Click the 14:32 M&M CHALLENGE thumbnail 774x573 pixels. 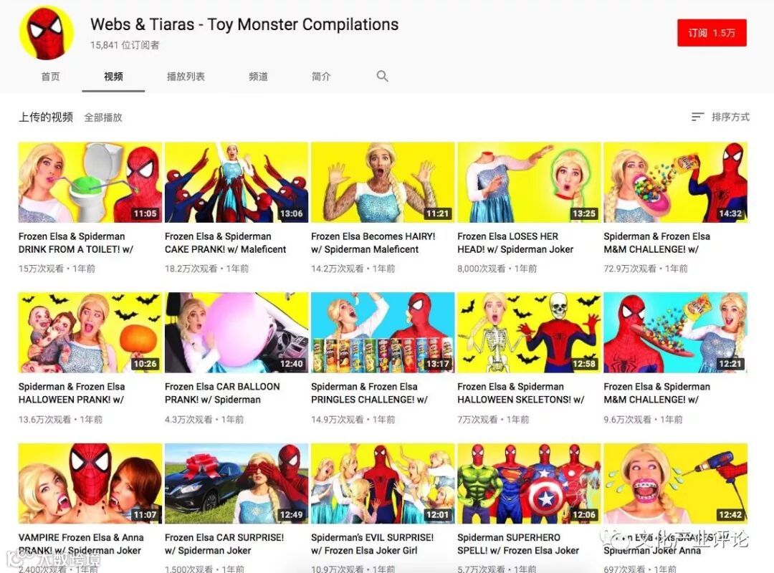tap(675, 182)
